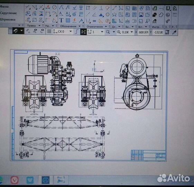This screenshot has width=194, height=187.
Task: Open the СК 0 coordinate system dropdown
Action: click(71, 32)
